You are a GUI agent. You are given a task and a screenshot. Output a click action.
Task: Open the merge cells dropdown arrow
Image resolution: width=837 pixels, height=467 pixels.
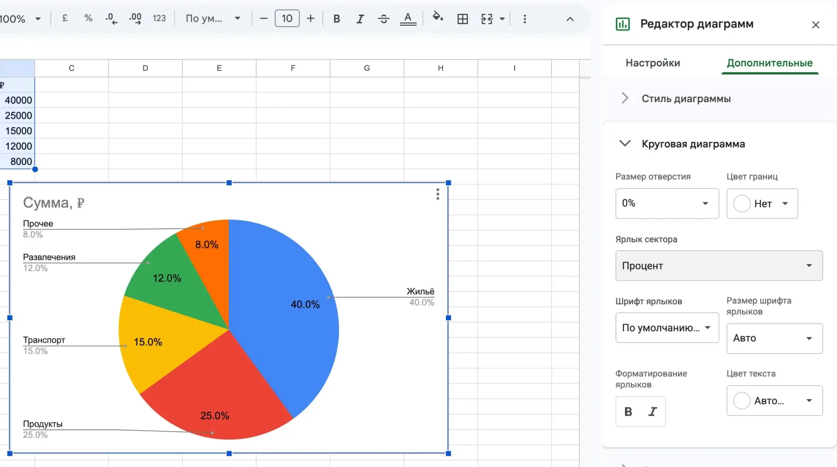click(502, 19)
